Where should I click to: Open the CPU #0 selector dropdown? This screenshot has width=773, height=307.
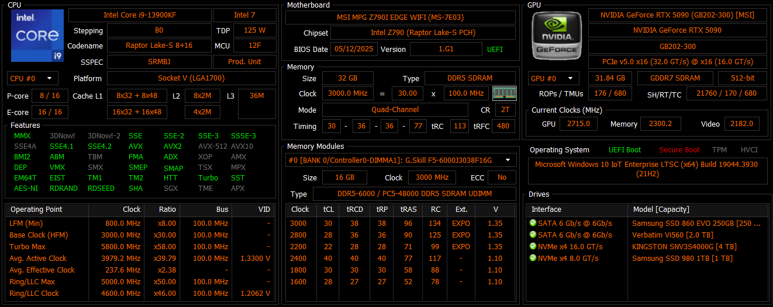[x=33, y=78]
